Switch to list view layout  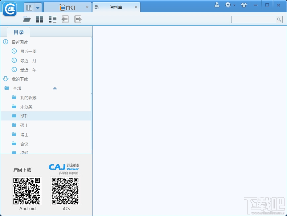tap(53, 19)
